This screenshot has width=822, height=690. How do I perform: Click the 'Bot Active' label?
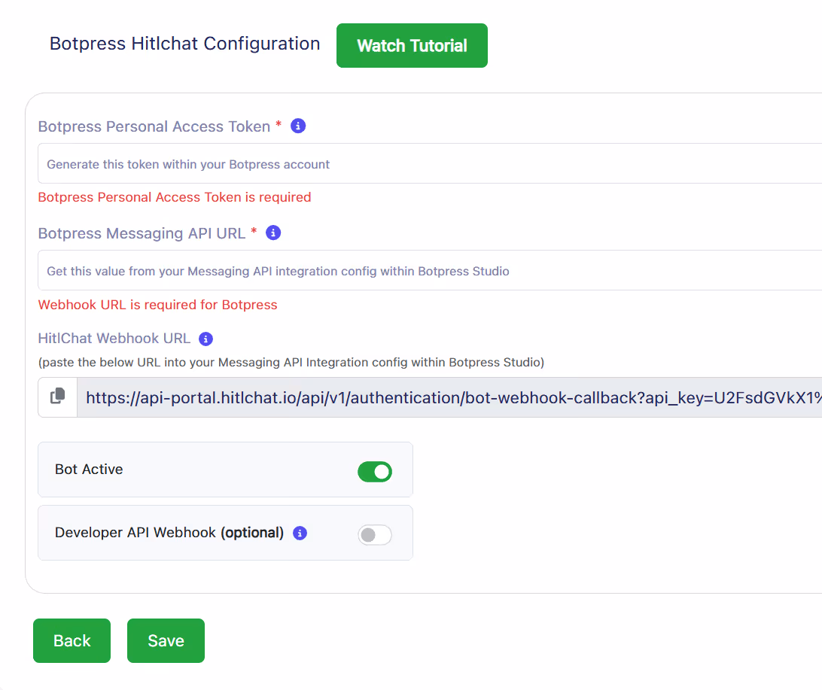[89, 470]
